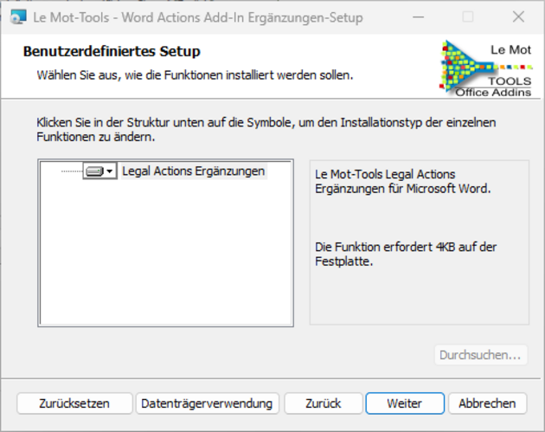Click the 'Le Mot-Tools Legal Actions' description
Viewport: 545px width, 432px height.
tap(403, 181)
